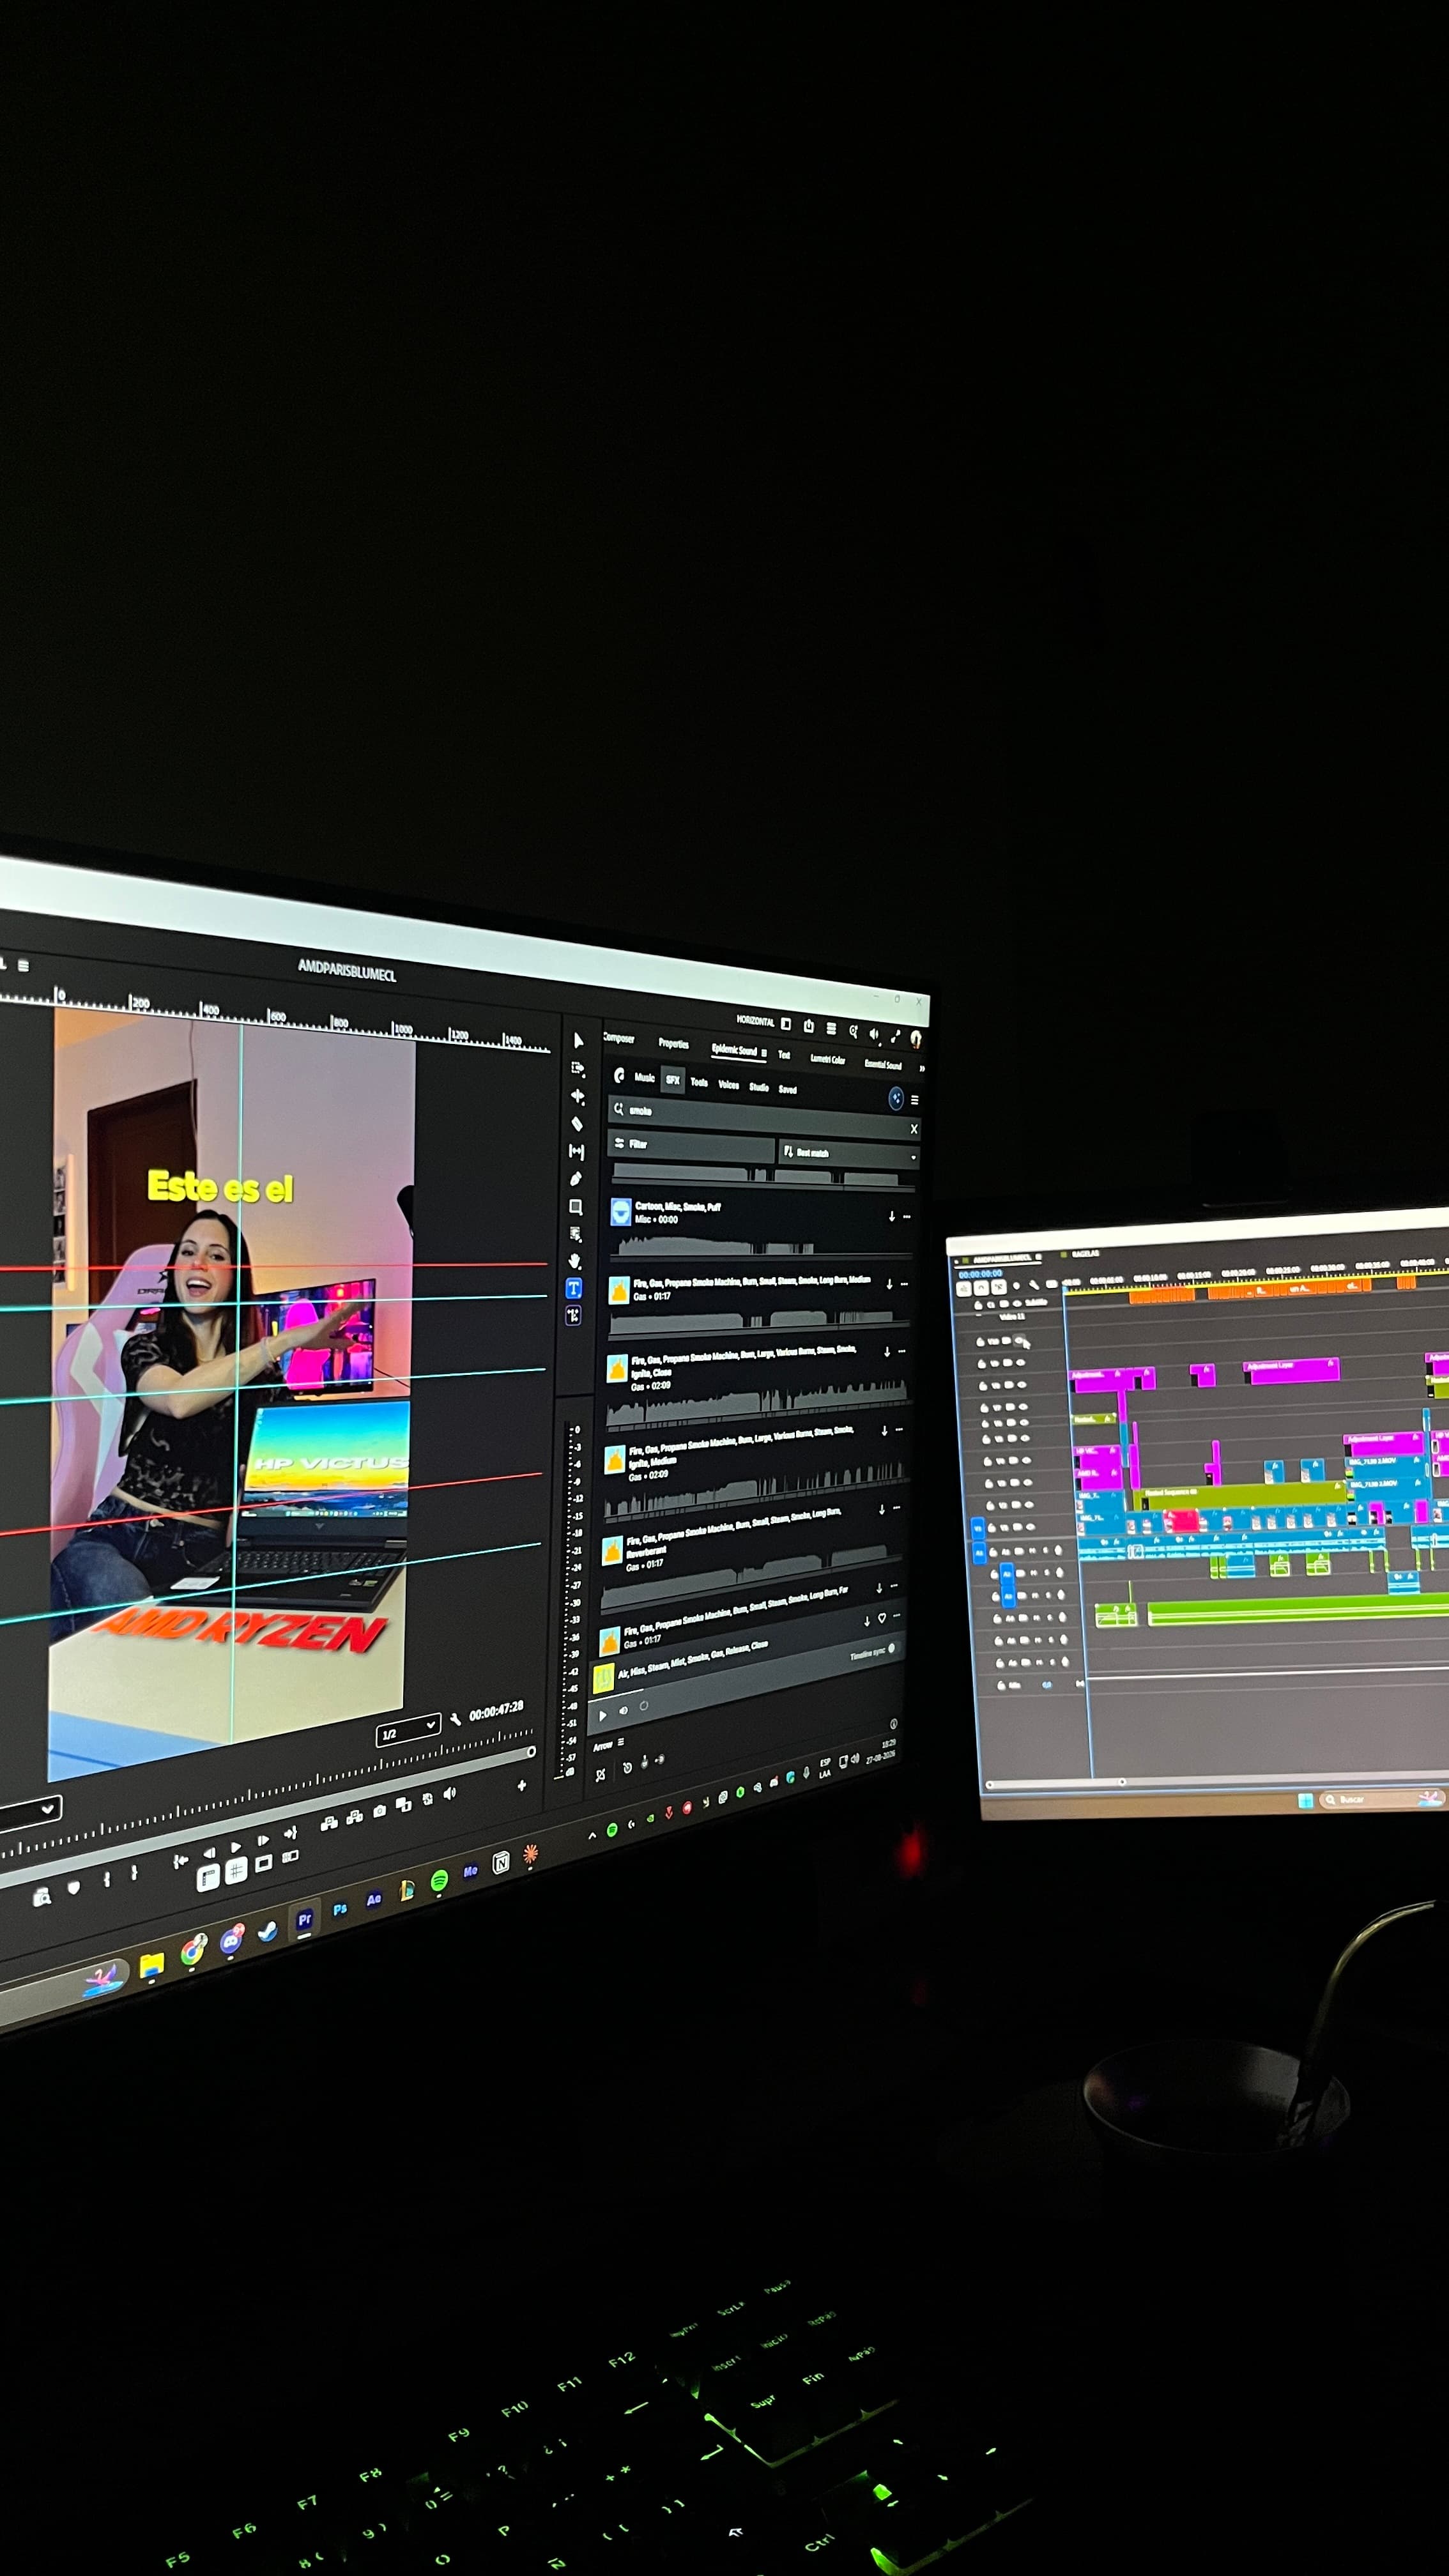Image resolution: width=1449 pixels, height=2576 pixels.
Task: Favorite the playing sound with heart icon
Action: pos(881,1618)
